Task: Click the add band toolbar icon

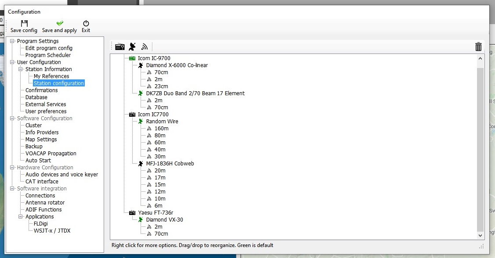Action: [144, 47]
